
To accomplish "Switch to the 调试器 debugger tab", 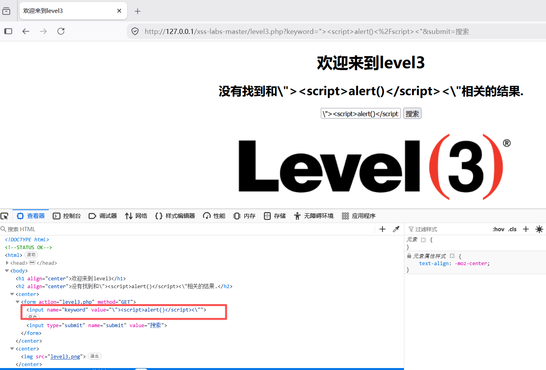I will coord(103,216).
